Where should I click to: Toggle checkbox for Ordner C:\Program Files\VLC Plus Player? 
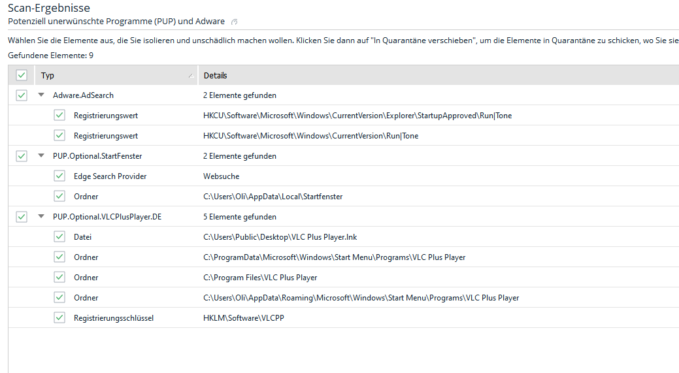(59, 278)
